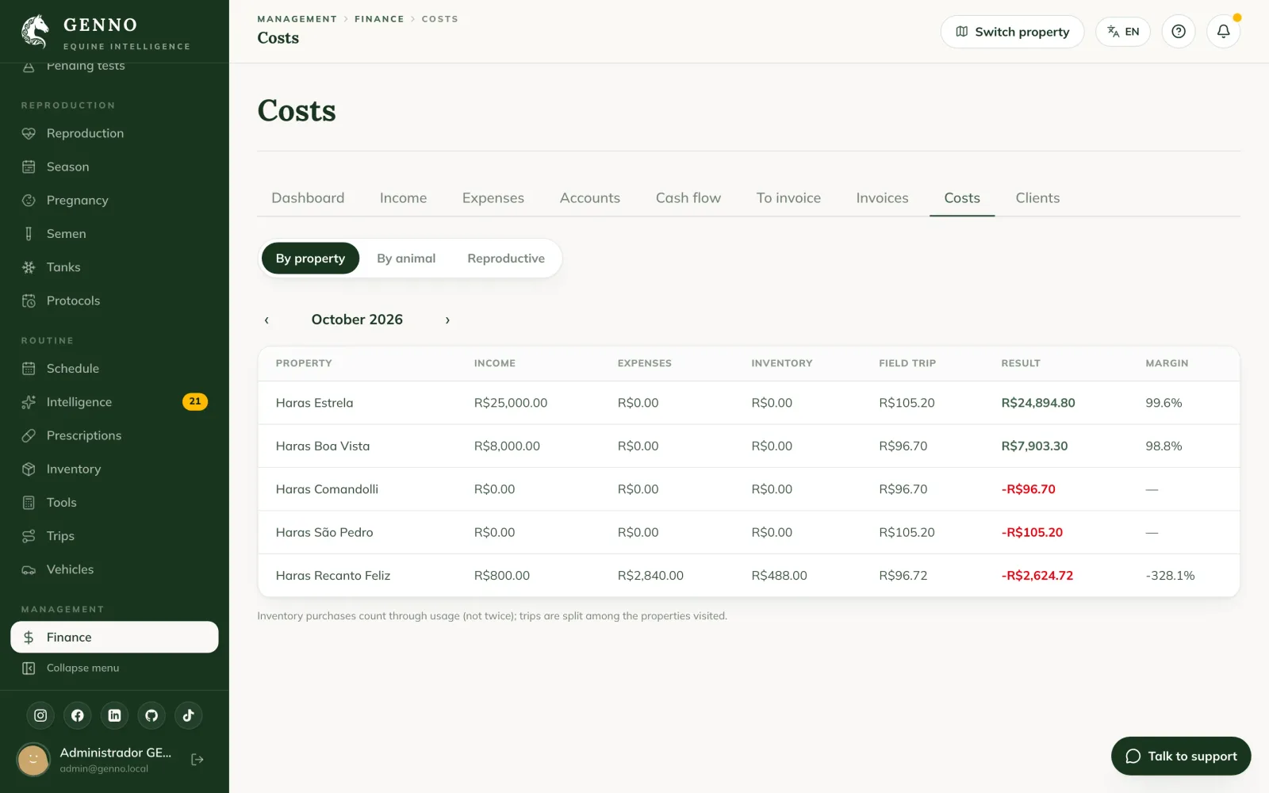Open the help question-mark icon
The width and height of the screenshot is (1269, 793).
[1179, 32]
